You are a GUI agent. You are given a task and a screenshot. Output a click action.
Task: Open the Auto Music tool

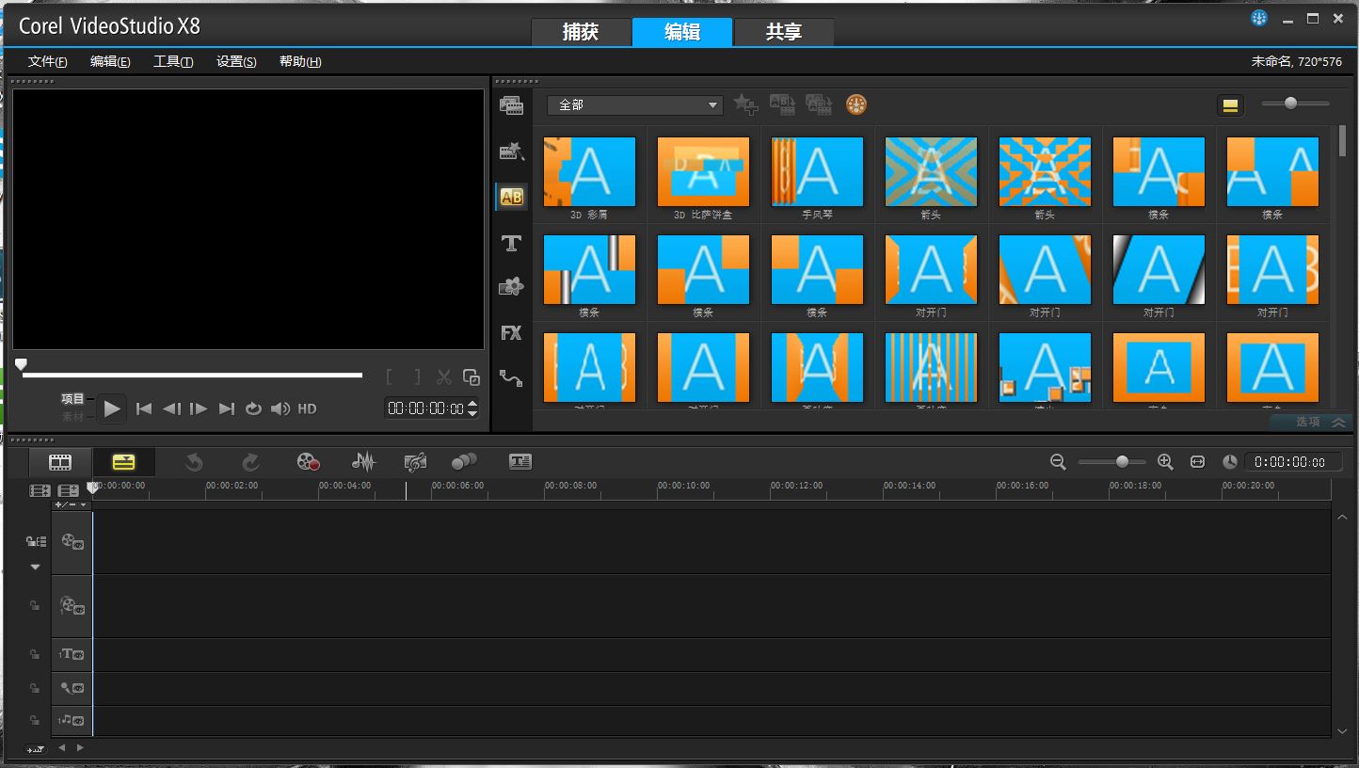[414, 462]
